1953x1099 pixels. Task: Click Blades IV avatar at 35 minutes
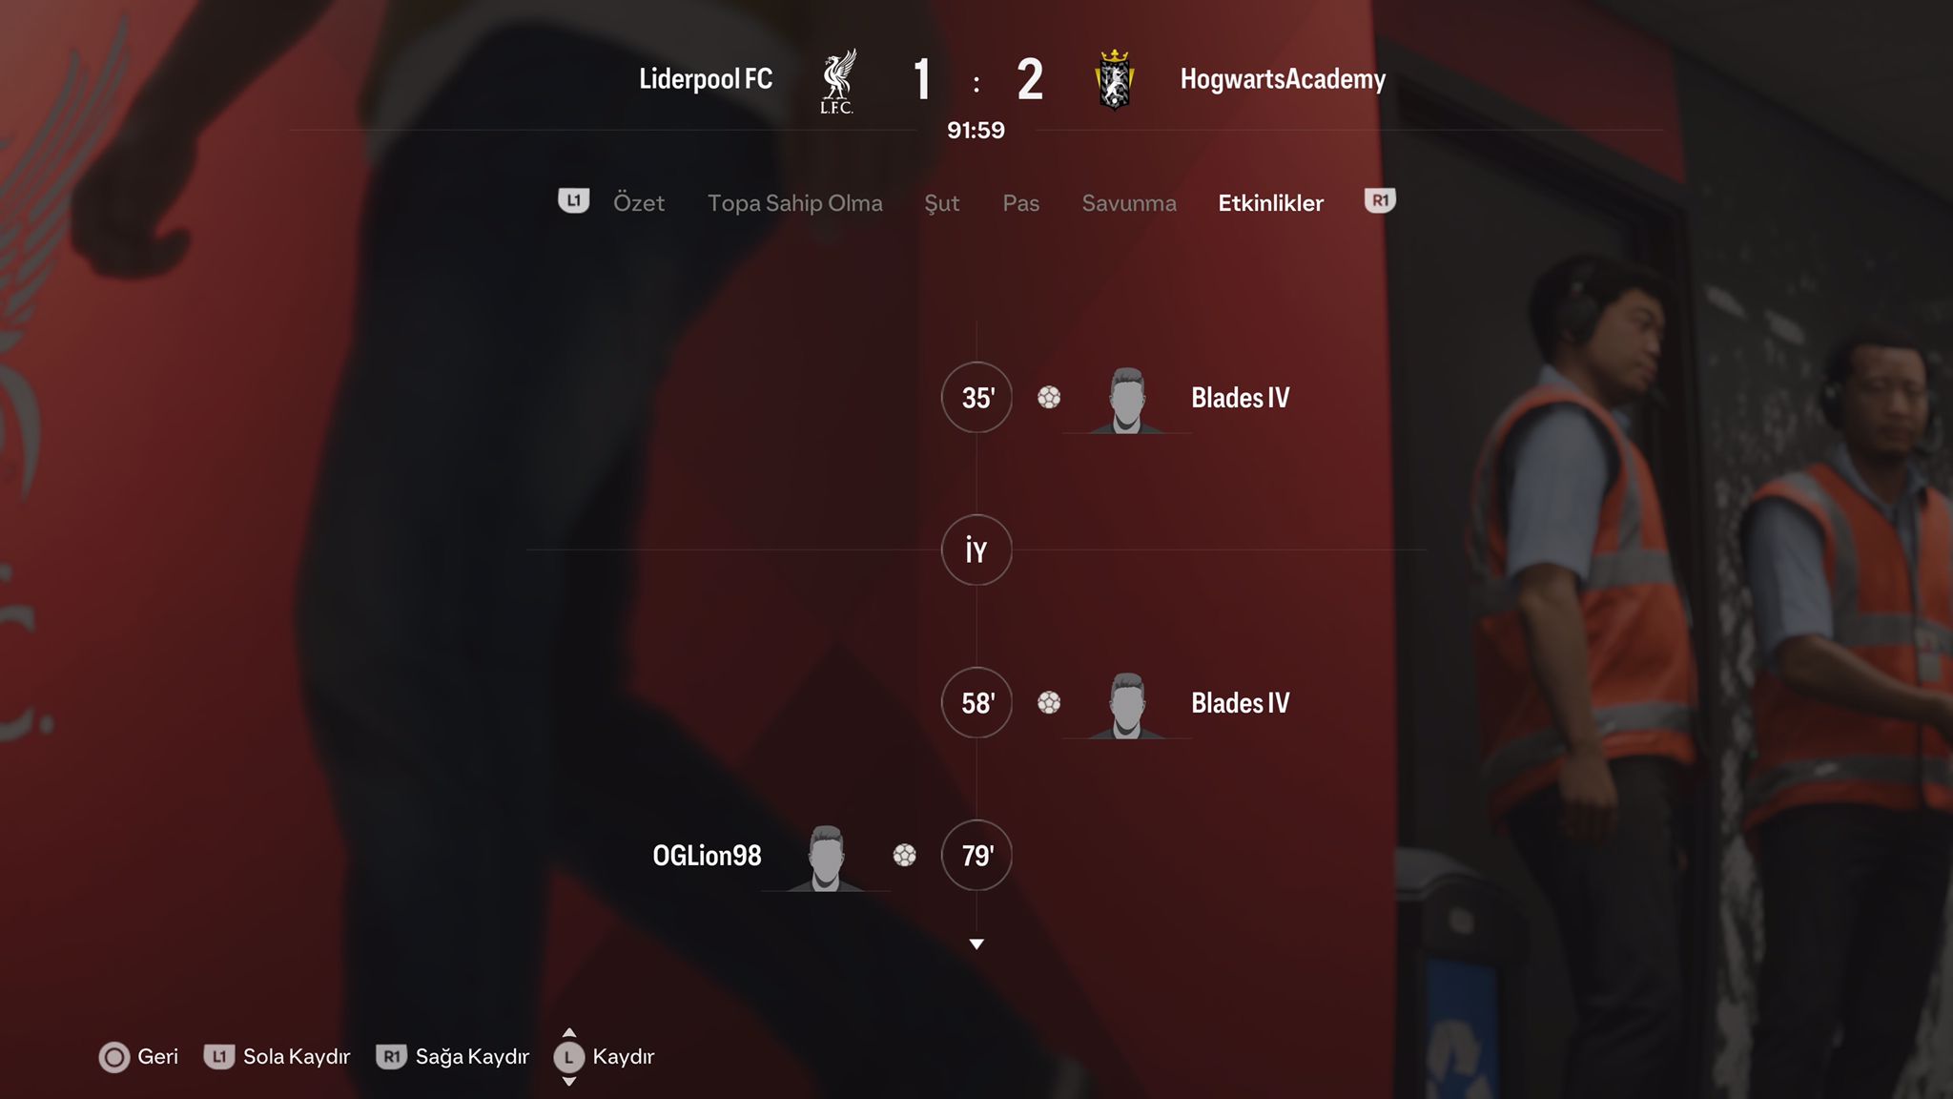[x=1126, y=400]
